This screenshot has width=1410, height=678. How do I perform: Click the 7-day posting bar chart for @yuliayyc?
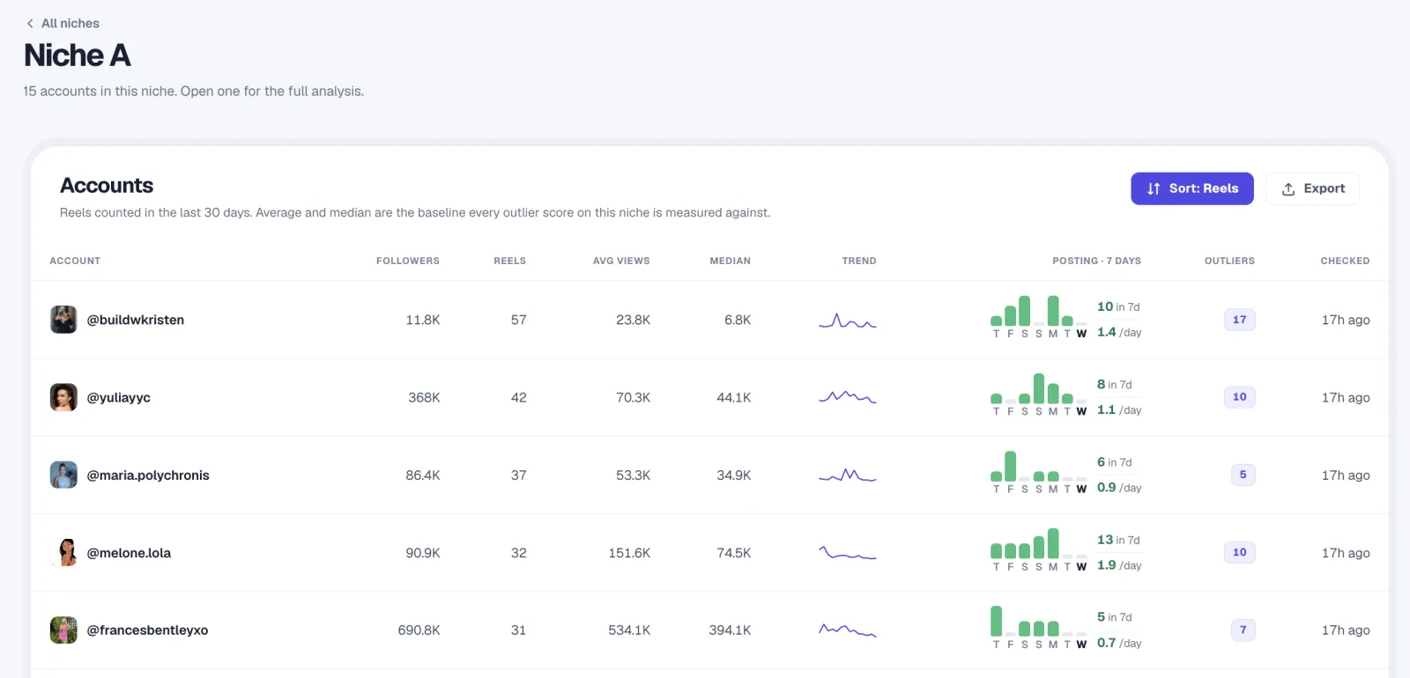[x=1039, y=394]
